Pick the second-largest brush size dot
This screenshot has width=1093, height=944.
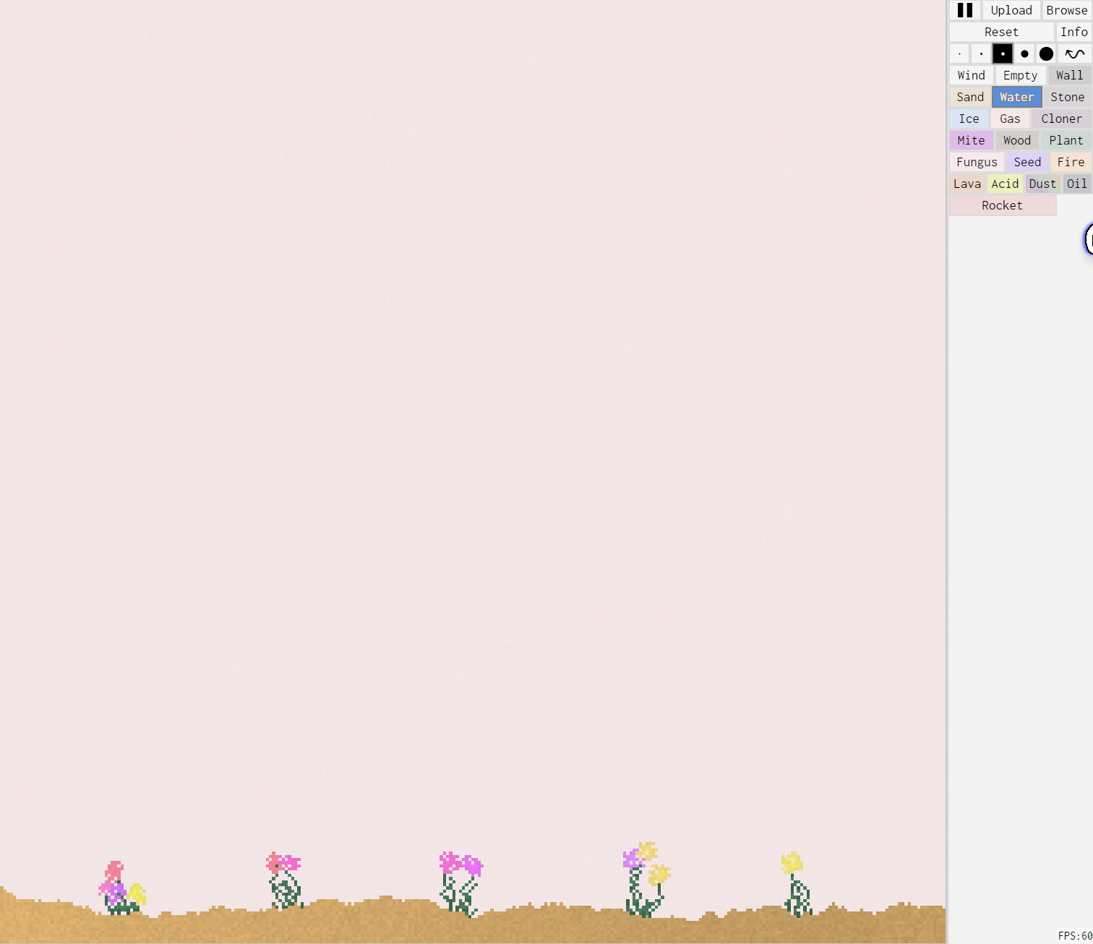[x=1024, y=53]
